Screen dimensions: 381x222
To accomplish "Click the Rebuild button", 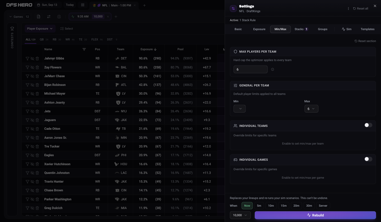I will (315, 215).
